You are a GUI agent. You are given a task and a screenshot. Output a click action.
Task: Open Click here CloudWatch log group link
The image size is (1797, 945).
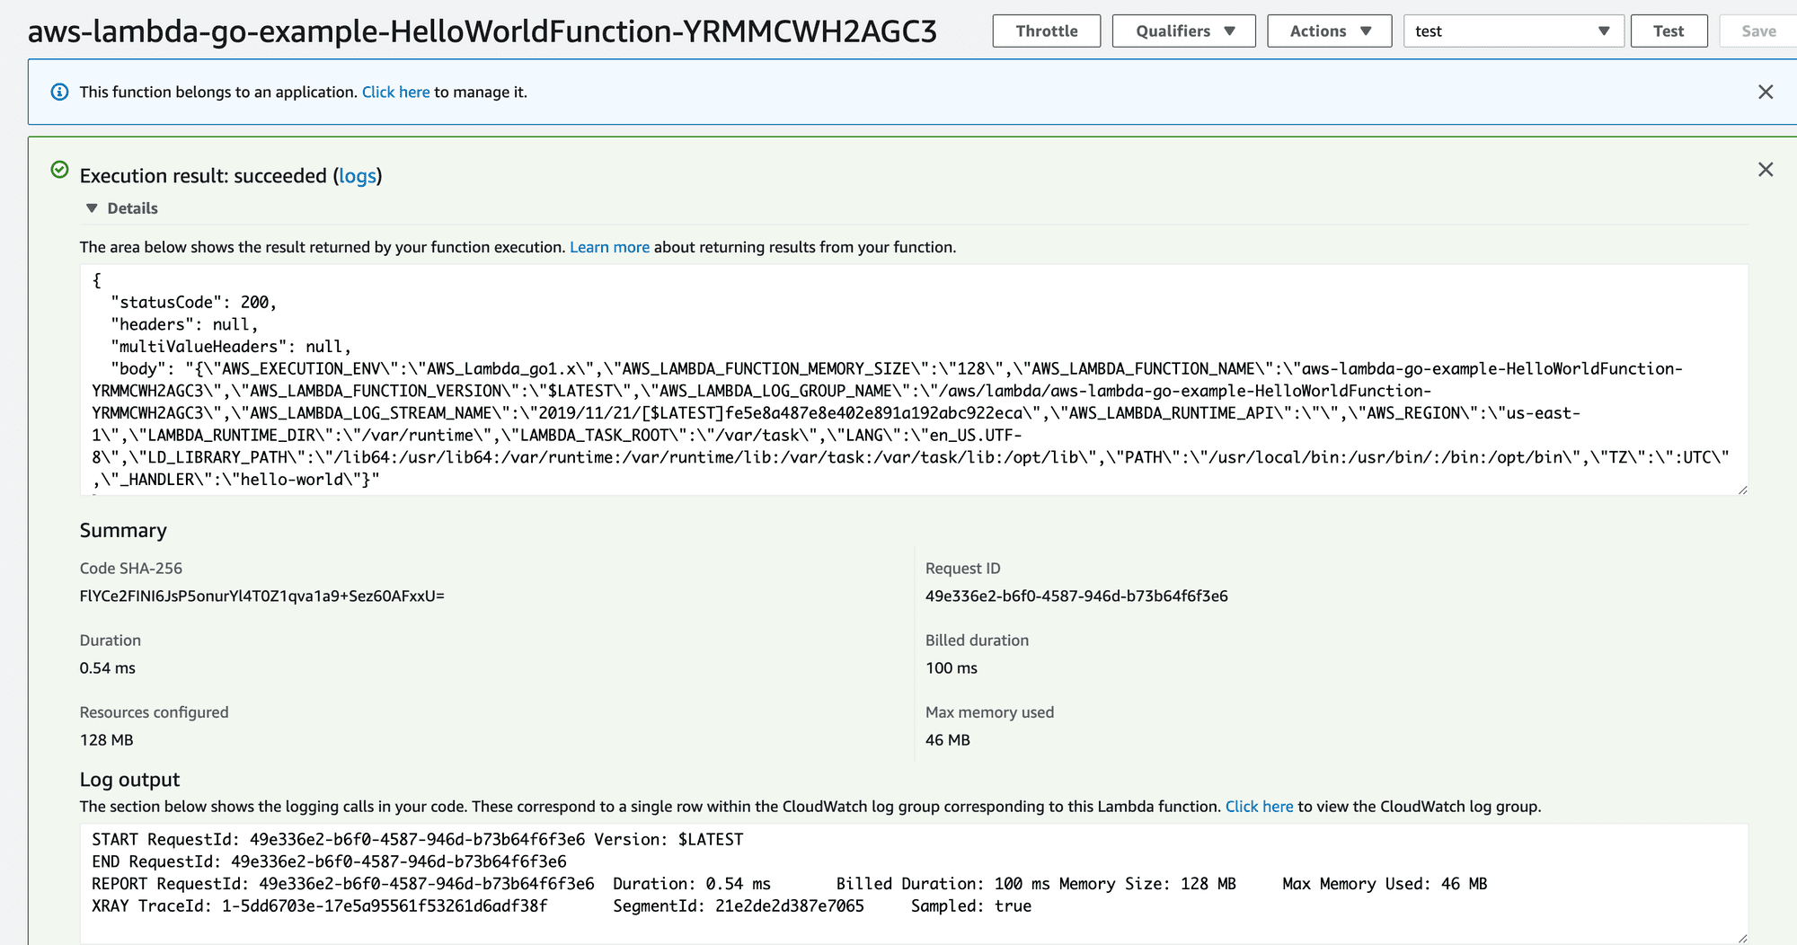[1259, 807]
